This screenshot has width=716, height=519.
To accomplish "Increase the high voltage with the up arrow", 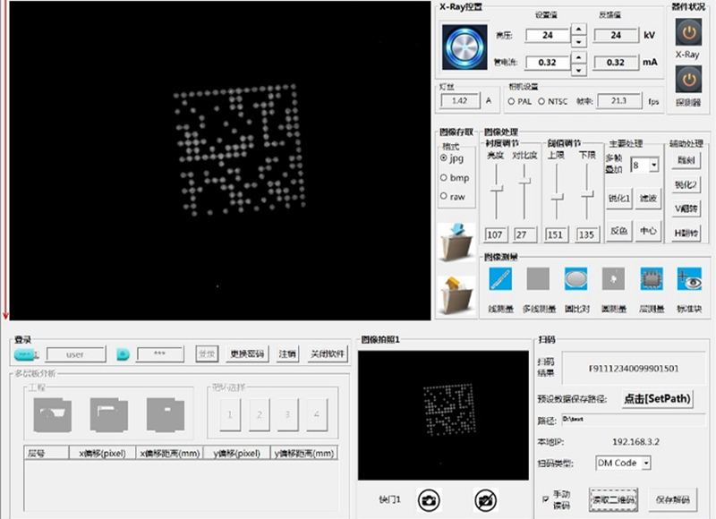I will [578, 30].
